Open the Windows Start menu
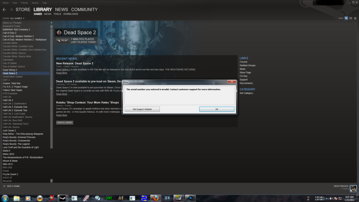The width and height of the screenshot is (359, 202). pos(5,198)
